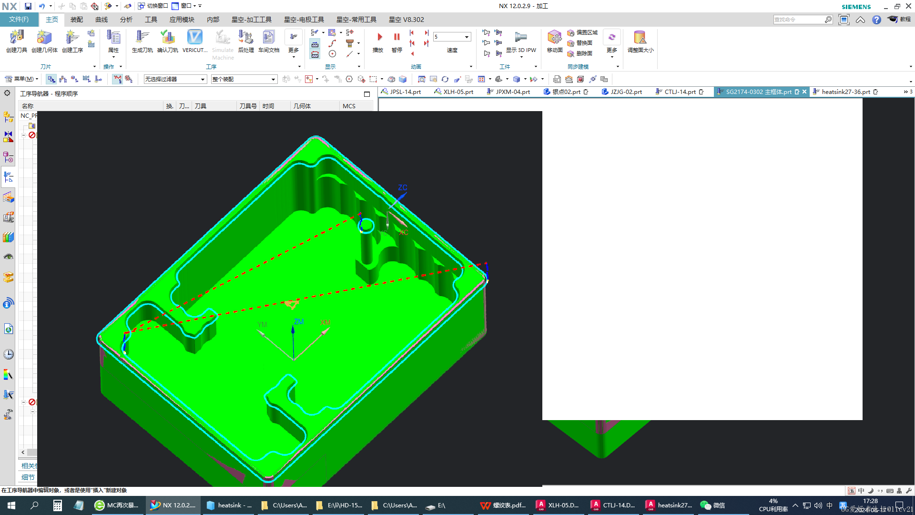
Task: Open the History clock sidebar icon
Action: (9, 354)
